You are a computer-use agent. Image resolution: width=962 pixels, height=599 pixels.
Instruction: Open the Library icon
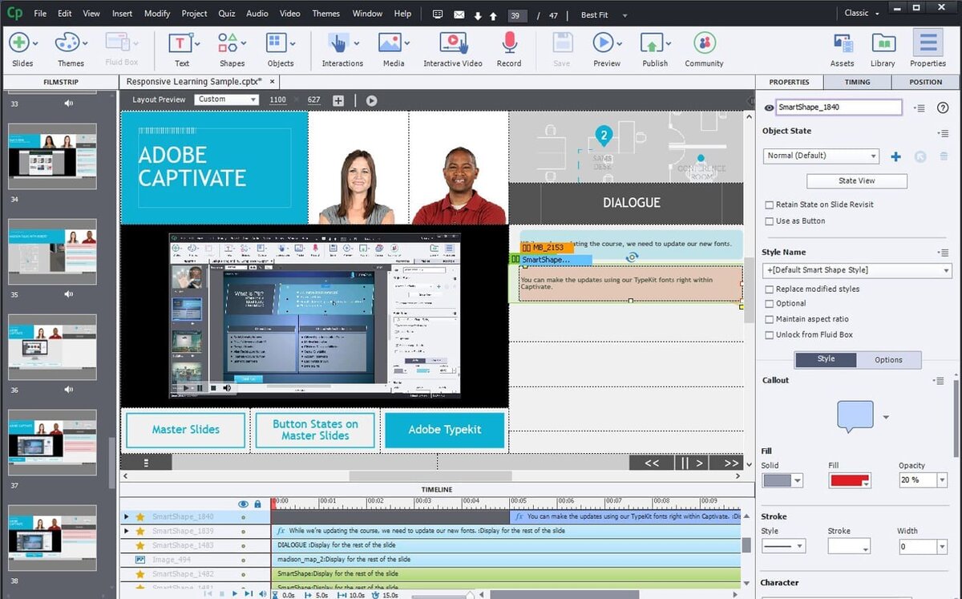(x=883, y=43)
